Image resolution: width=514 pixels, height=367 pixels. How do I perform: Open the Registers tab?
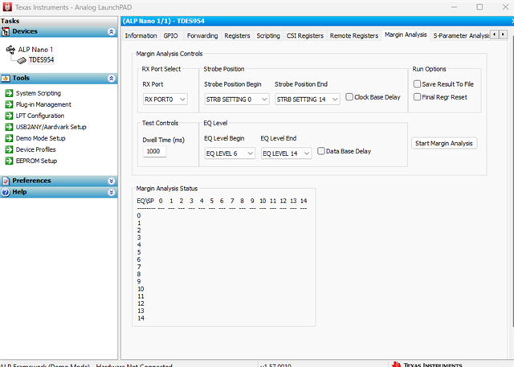click(x=237, y=35)
